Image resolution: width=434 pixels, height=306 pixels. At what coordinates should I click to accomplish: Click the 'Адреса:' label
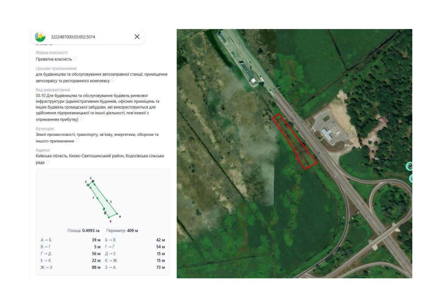pos(43,150)
